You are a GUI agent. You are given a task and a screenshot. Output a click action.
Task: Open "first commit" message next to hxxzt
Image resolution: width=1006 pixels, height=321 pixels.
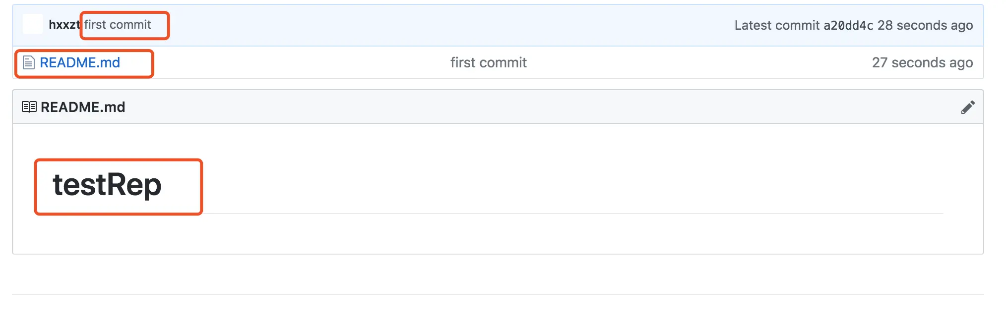(x=118, y=25)
